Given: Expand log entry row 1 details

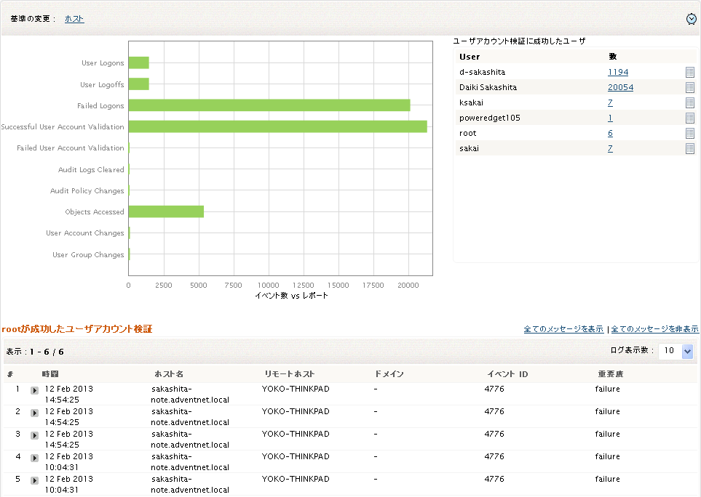Looking at the screenshot, I should 34,391.
